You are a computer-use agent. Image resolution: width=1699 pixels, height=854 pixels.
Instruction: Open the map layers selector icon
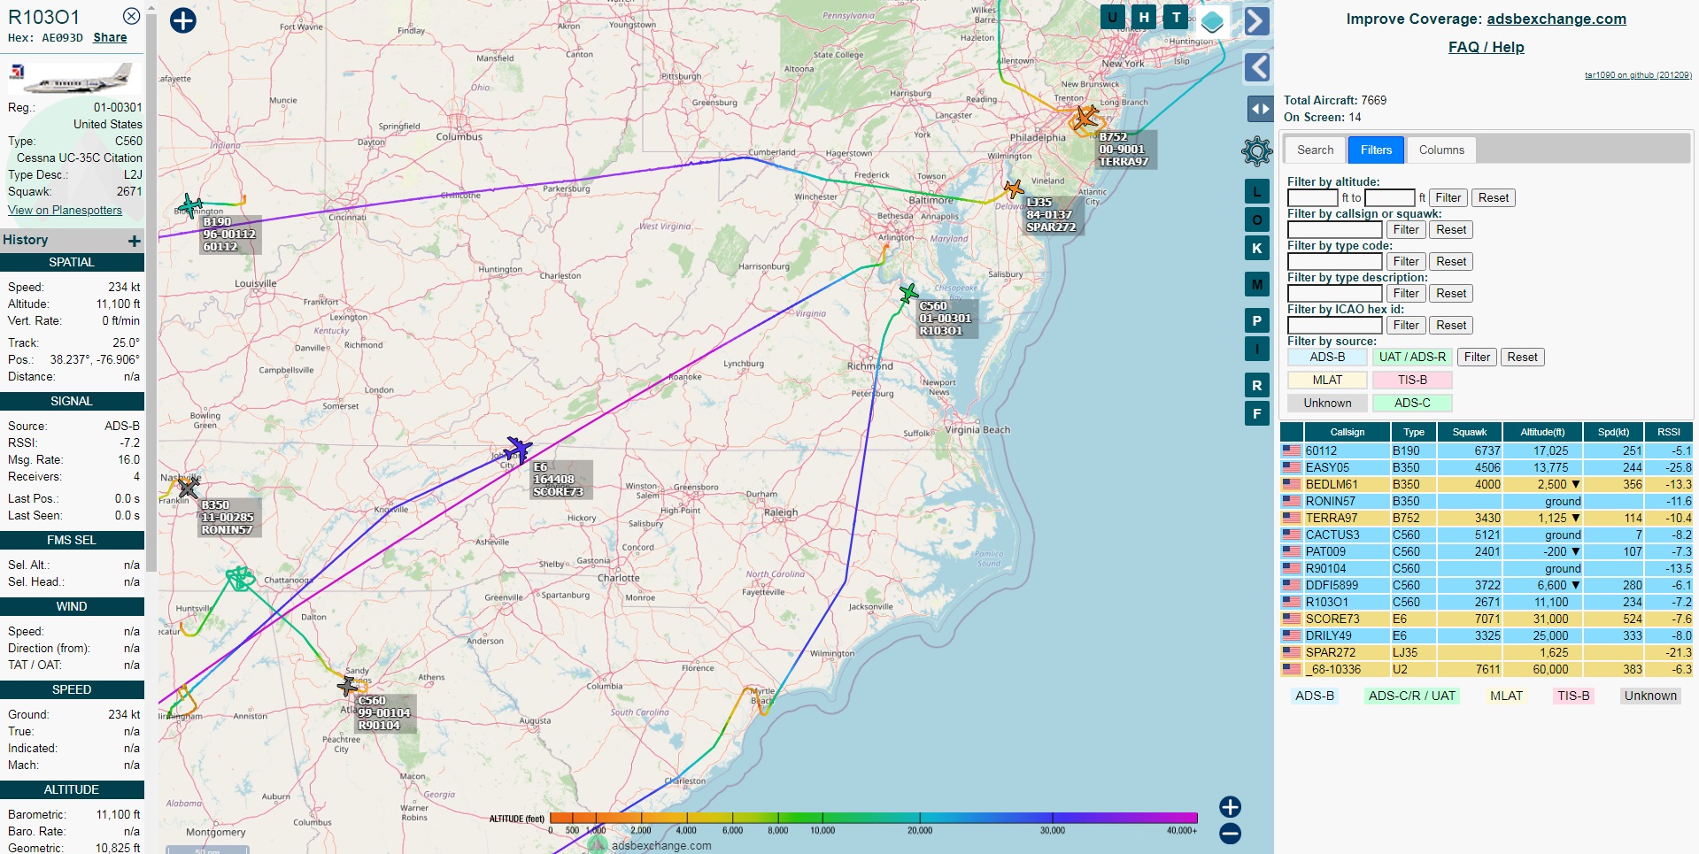[1213, 21]
